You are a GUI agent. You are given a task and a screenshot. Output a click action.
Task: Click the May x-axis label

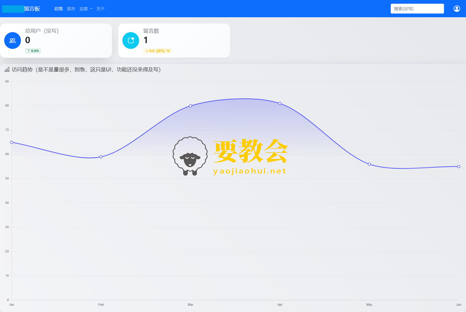[369, 305]
